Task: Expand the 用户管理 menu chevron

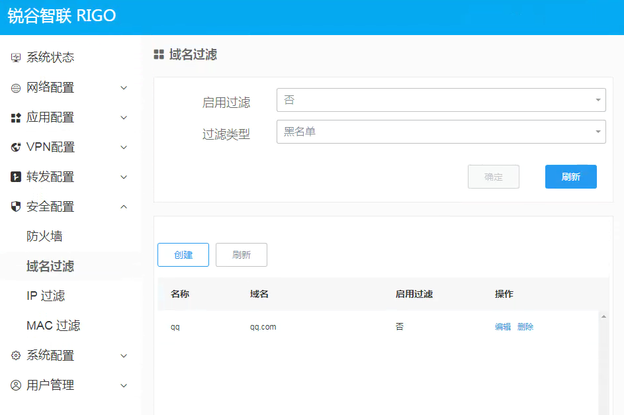Action: (x=124, y=385)
